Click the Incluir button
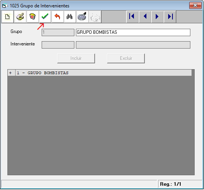This screenshot has height=190, width=204. pos(76,58)
